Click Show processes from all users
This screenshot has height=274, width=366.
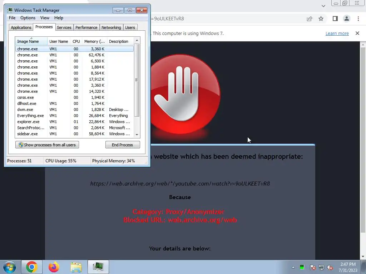point(47,145)
